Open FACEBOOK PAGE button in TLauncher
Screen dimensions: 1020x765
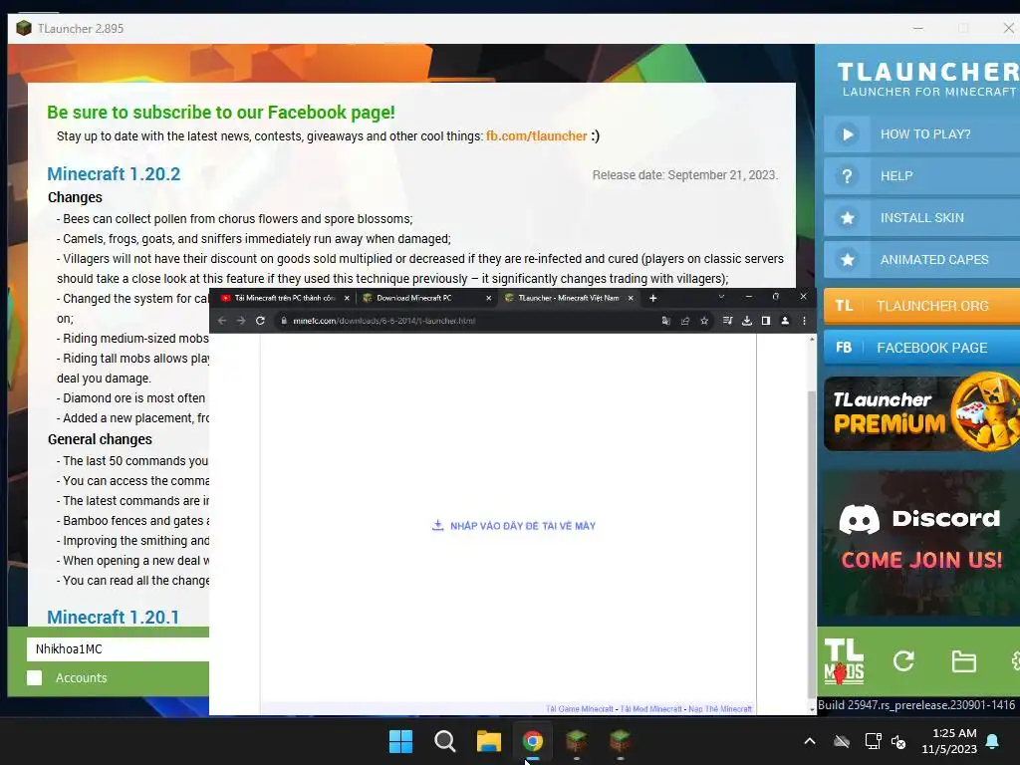[x=921, y=348]
